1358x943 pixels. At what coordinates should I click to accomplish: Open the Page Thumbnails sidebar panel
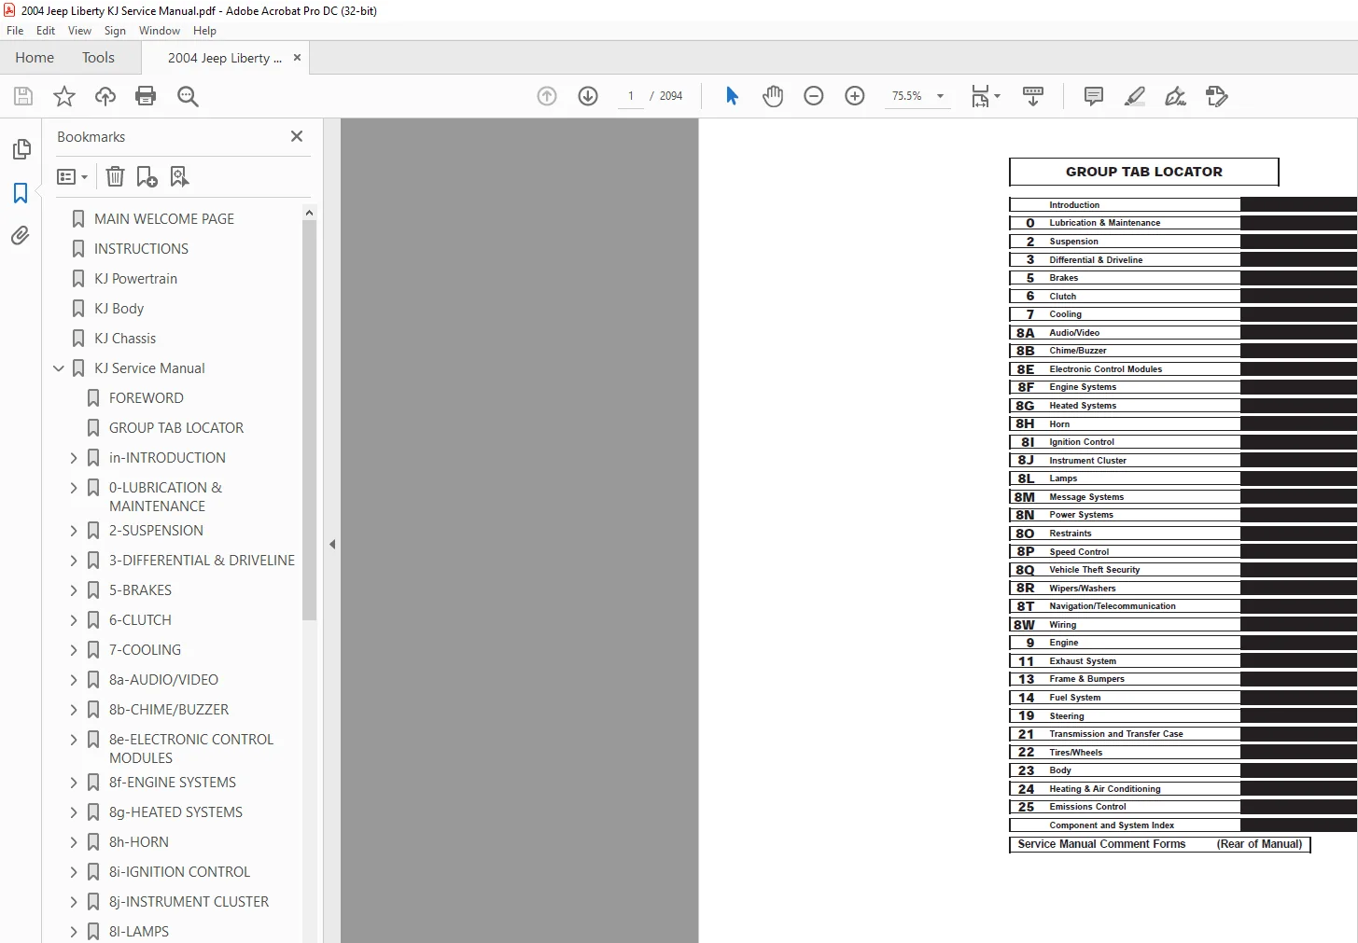point(21,149)
